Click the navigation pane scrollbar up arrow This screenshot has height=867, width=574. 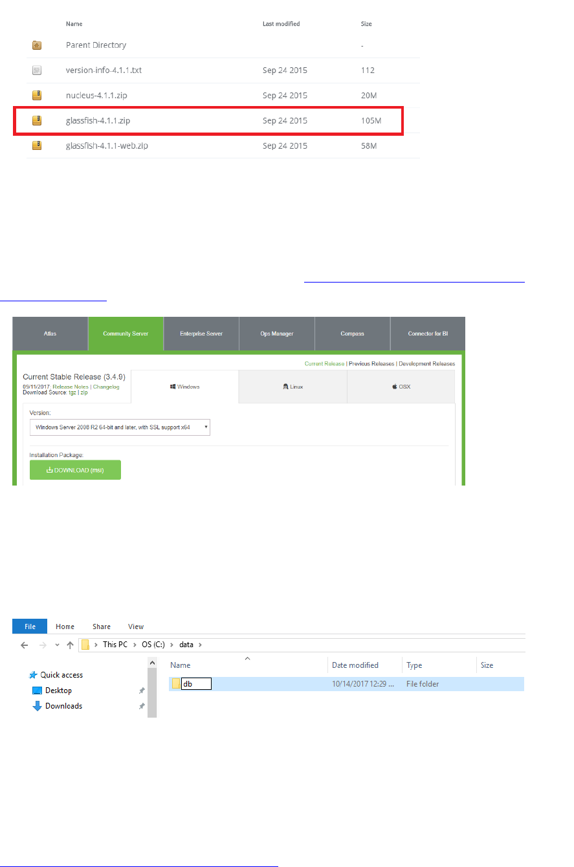pos(153,663)
